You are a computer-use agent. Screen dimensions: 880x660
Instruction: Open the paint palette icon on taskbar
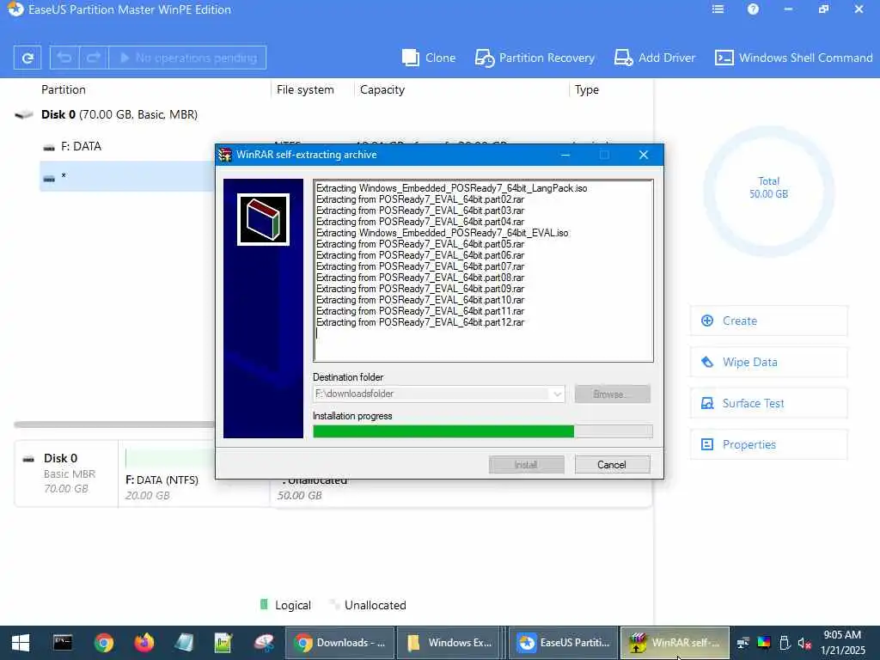263,643
